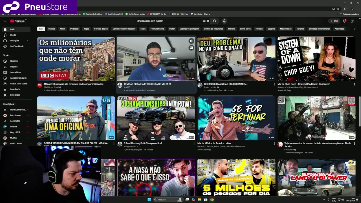The width and height of the screenshot is (361, 203).
Task: Select the Música filter chip
Action: [x=52, y=29]
